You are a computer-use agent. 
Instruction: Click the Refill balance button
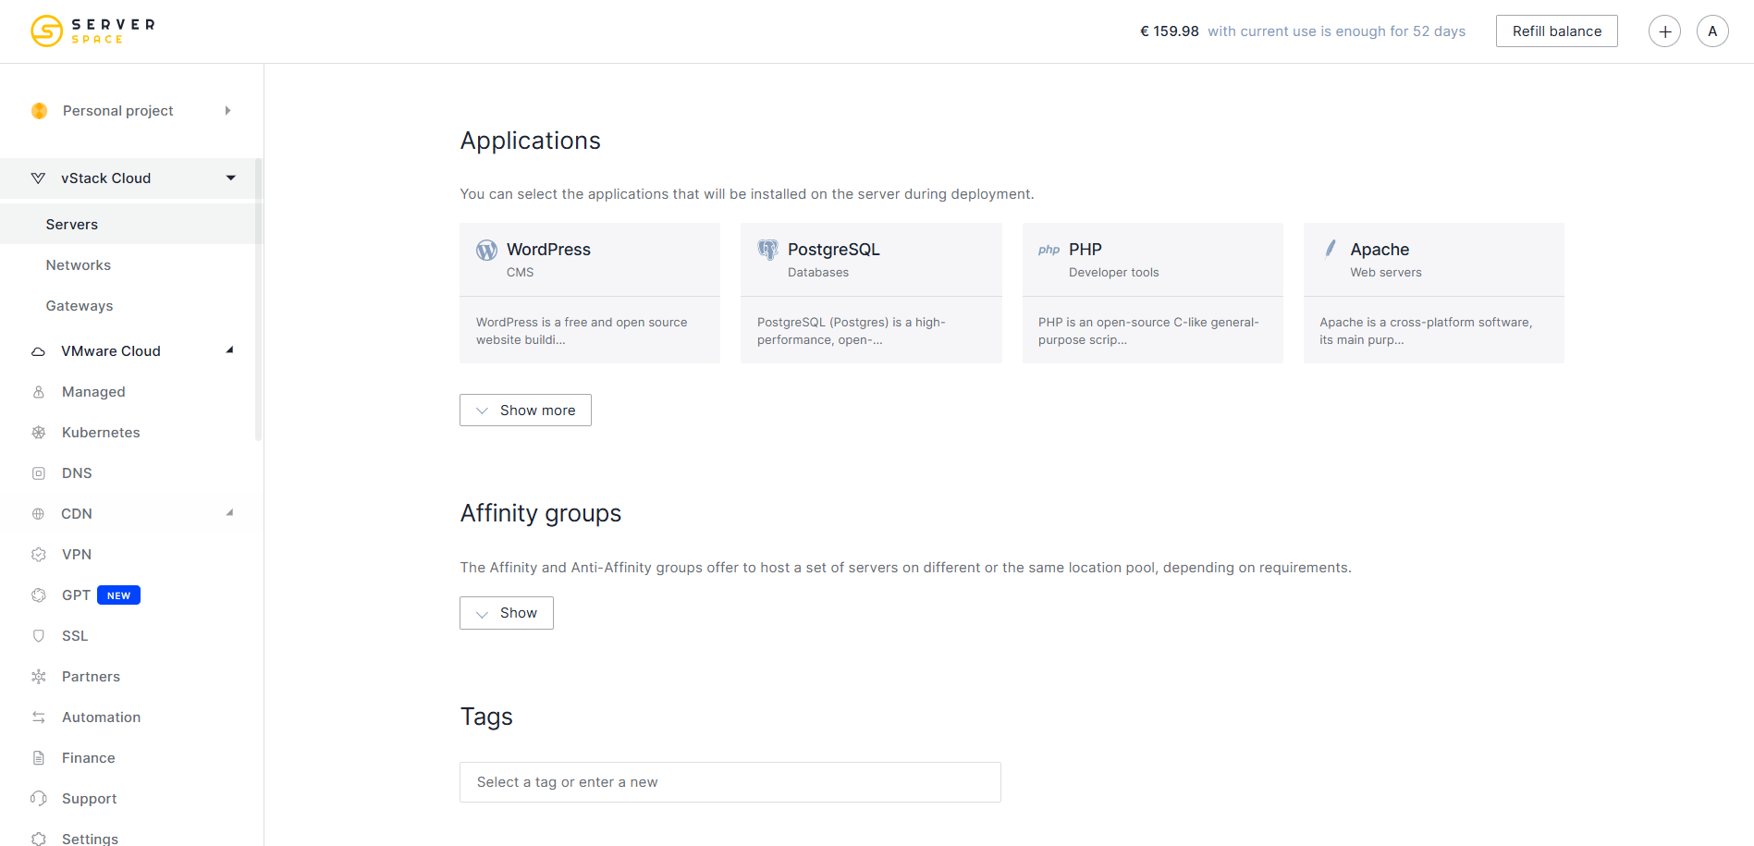pyautogui.click(x=1557, y=31)
